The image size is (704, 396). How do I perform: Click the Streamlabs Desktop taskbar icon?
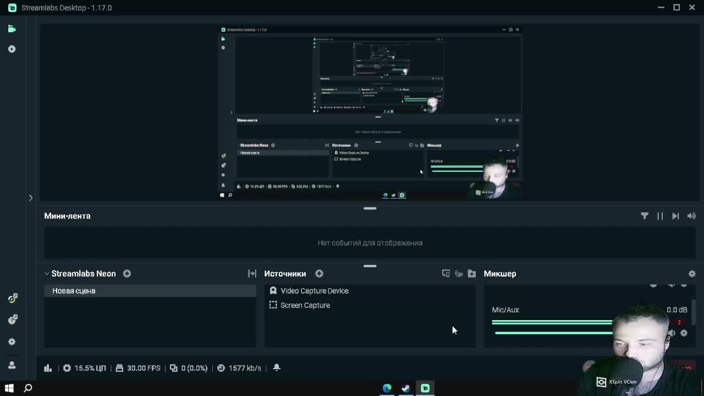click(425, 388)
